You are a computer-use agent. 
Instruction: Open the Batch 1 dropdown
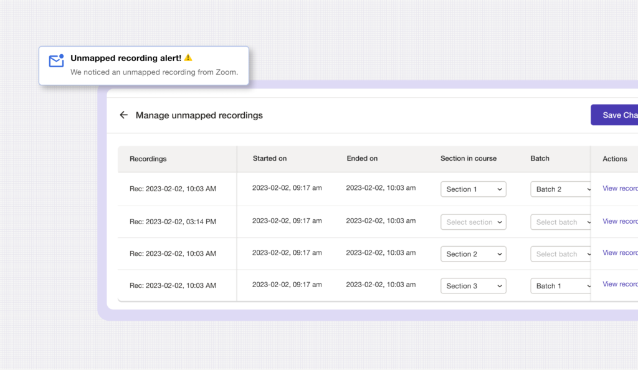[561, 286]
